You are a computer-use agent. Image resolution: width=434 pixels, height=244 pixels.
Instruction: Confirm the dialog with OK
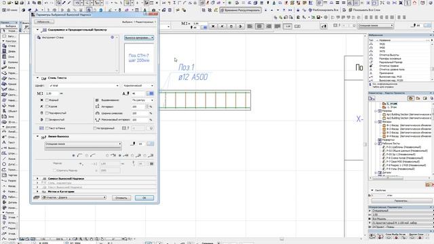(x=144, y=198)
